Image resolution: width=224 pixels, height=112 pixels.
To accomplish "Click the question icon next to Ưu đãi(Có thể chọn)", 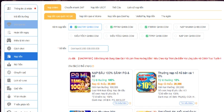I will 93,66.
